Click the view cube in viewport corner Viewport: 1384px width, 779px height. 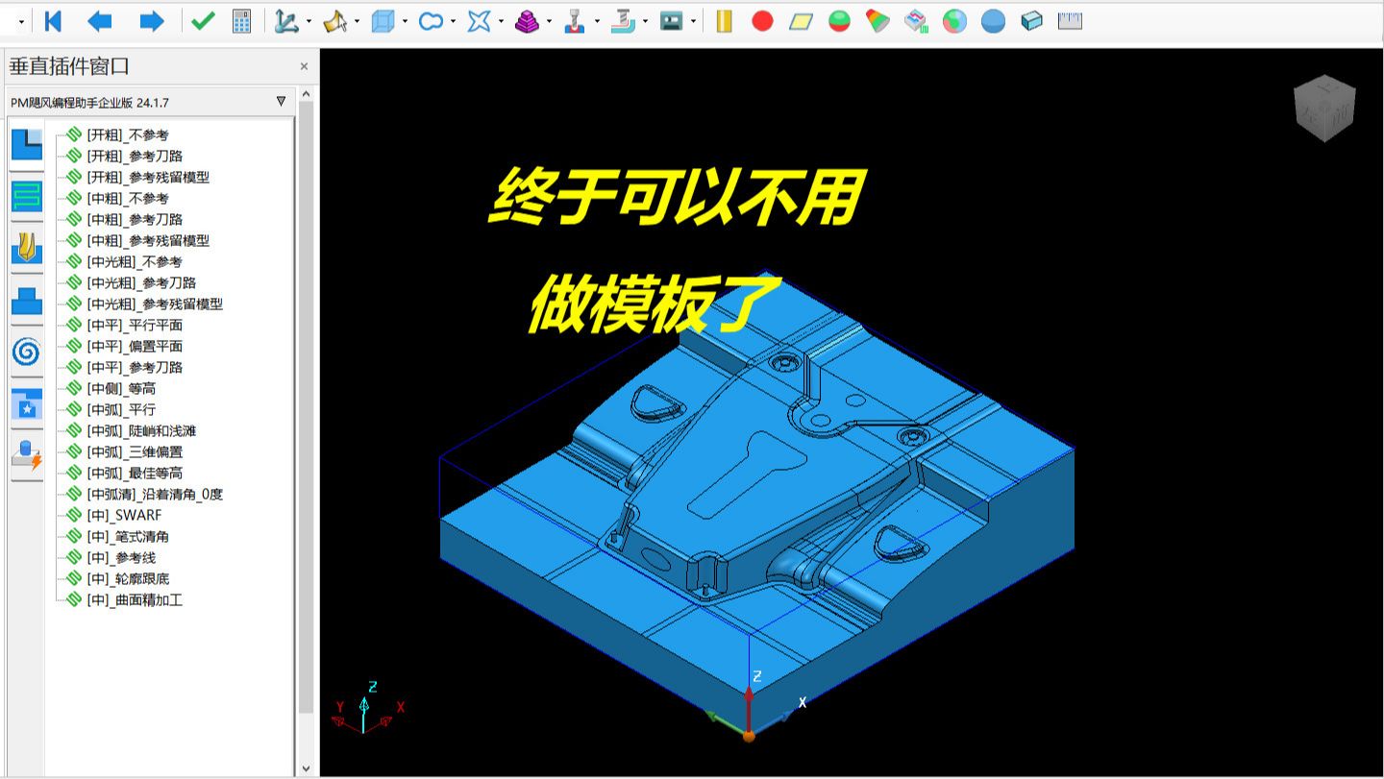click(x=1324, y=108)
